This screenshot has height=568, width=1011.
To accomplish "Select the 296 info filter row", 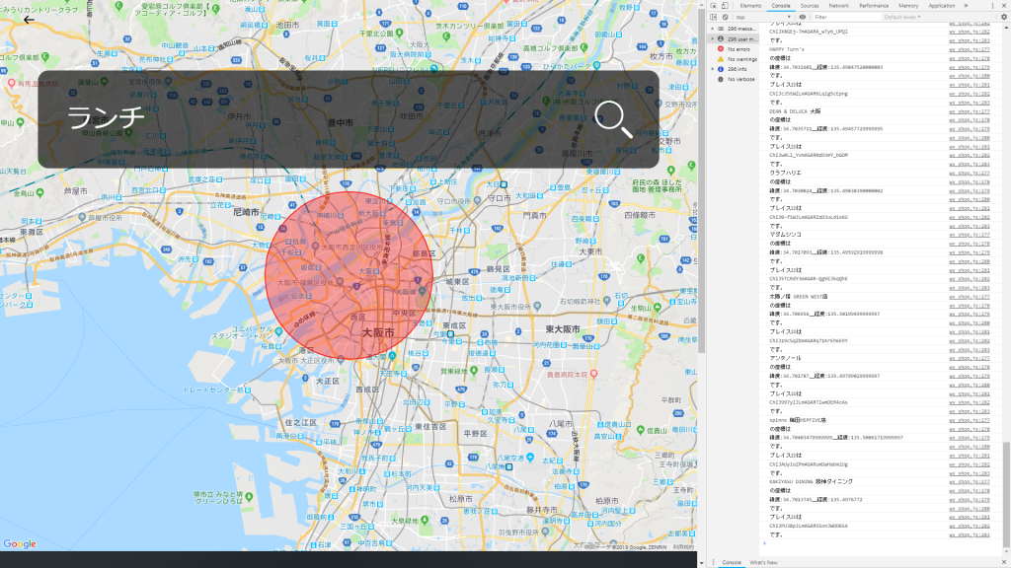I will tap(734, 69).
